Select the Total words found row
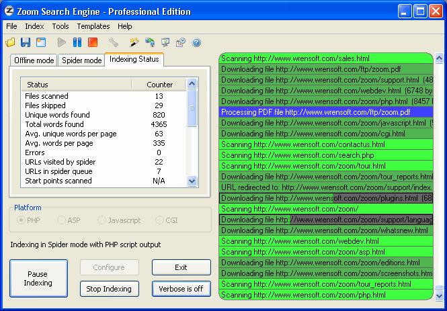 [x=104, y=124]
